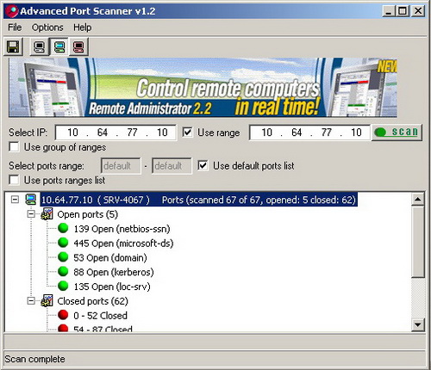Click the scrollbar down arrow

click(x=418, y=325)
